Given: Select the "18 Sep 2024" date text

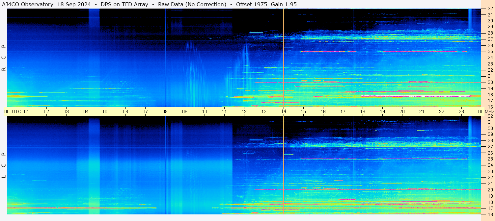Looking at the screenshot, I should click(x=74, y=5).
